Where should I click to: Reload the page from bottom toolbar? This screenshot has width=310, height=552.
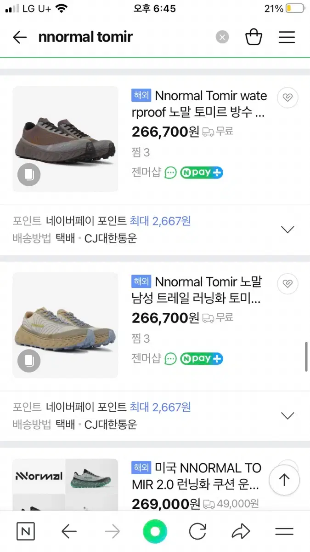click(197, 532)
